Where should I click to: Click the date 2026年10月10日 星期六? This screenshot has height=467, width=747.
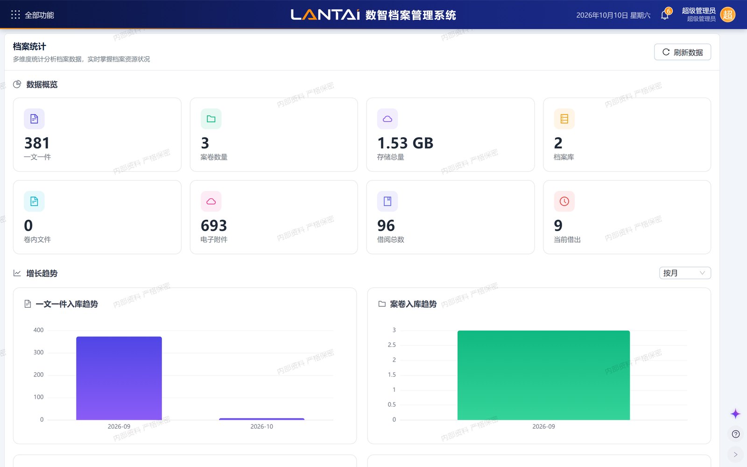[613, 15]
